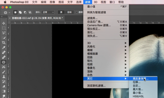
Task: Expand the 模糊画廊 submenu
Action: pos(106,54)
